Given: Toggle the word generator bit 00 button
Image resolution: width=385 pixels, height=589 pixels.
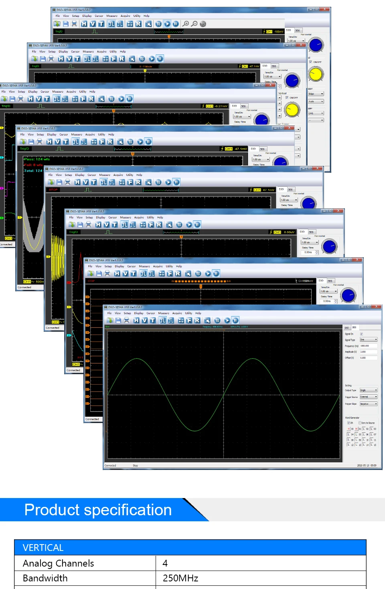Looking at the screenshot, I should pyautogui.click(x=349, y=429).
